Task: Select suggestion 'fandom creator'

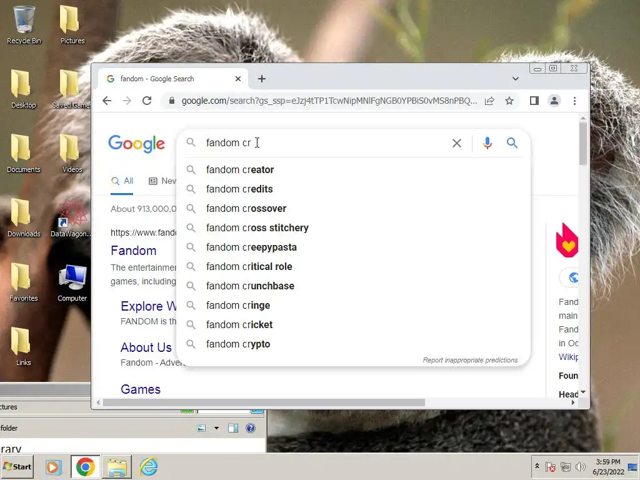Action: 353,170
